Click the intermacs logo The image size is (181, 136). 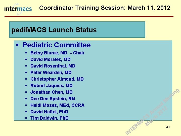pos(18,9)
